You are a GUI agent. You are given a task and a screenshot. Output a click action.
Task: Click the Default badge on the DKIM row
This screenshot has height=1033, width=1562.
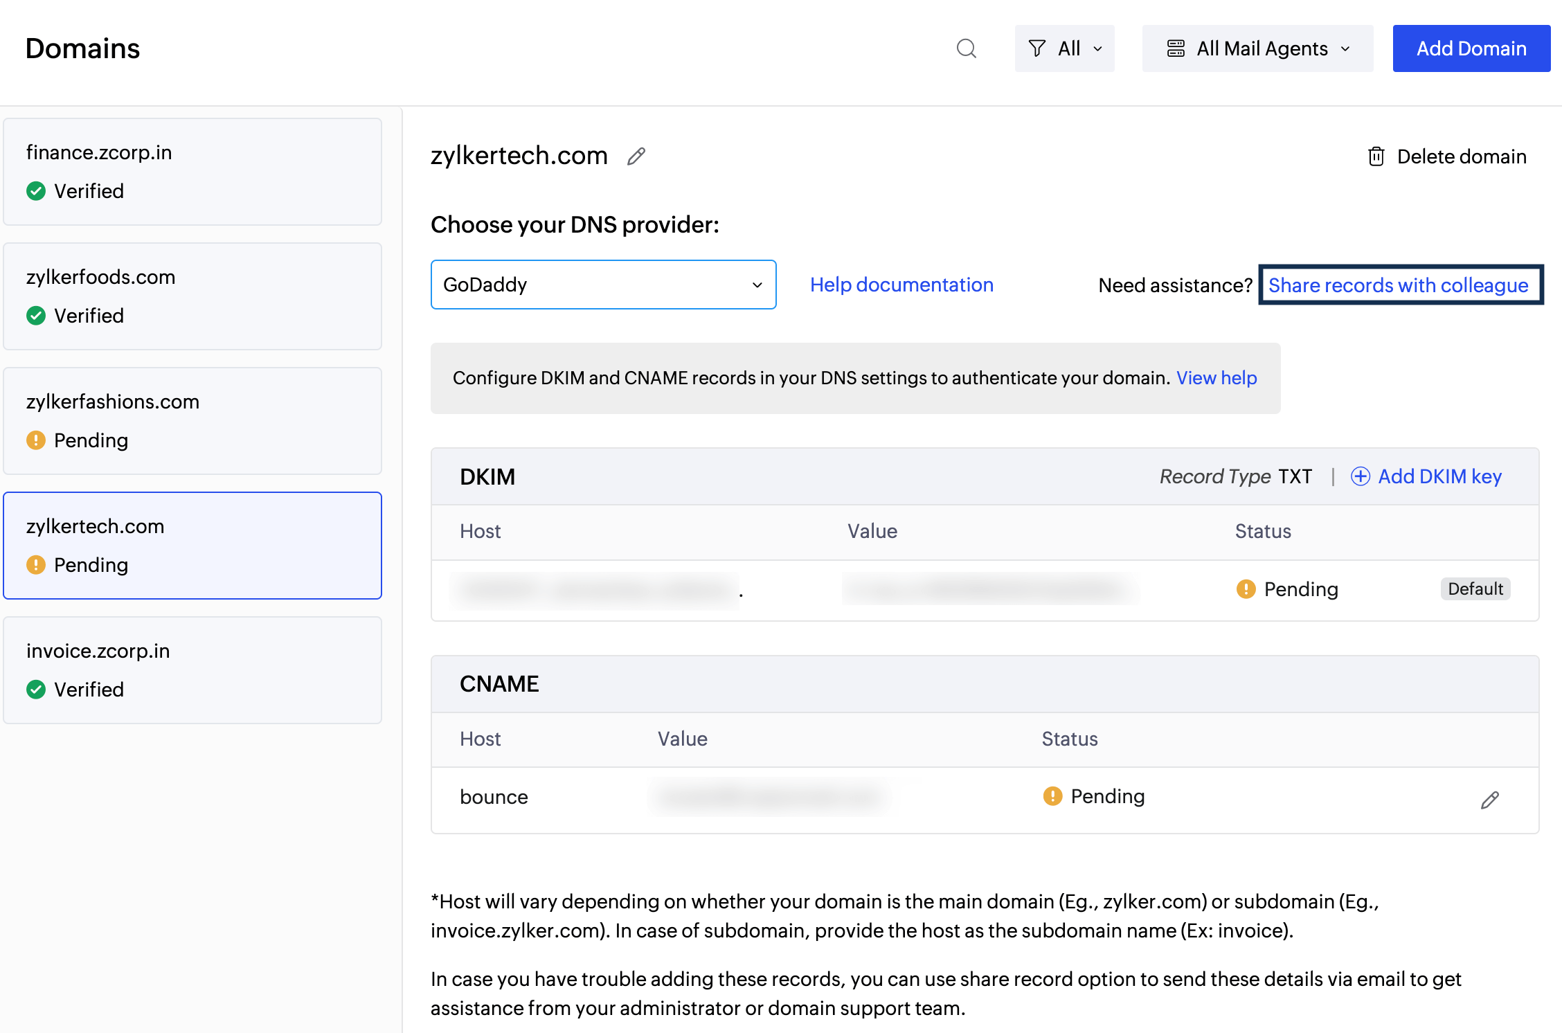pyautogui.click(x=1475, y=589)
